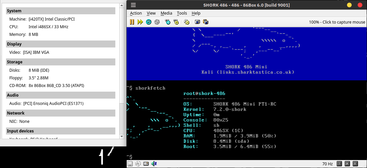Open the Action menu
The width and height of the screenshot is (367, 168).
click(x=136, y=13)
